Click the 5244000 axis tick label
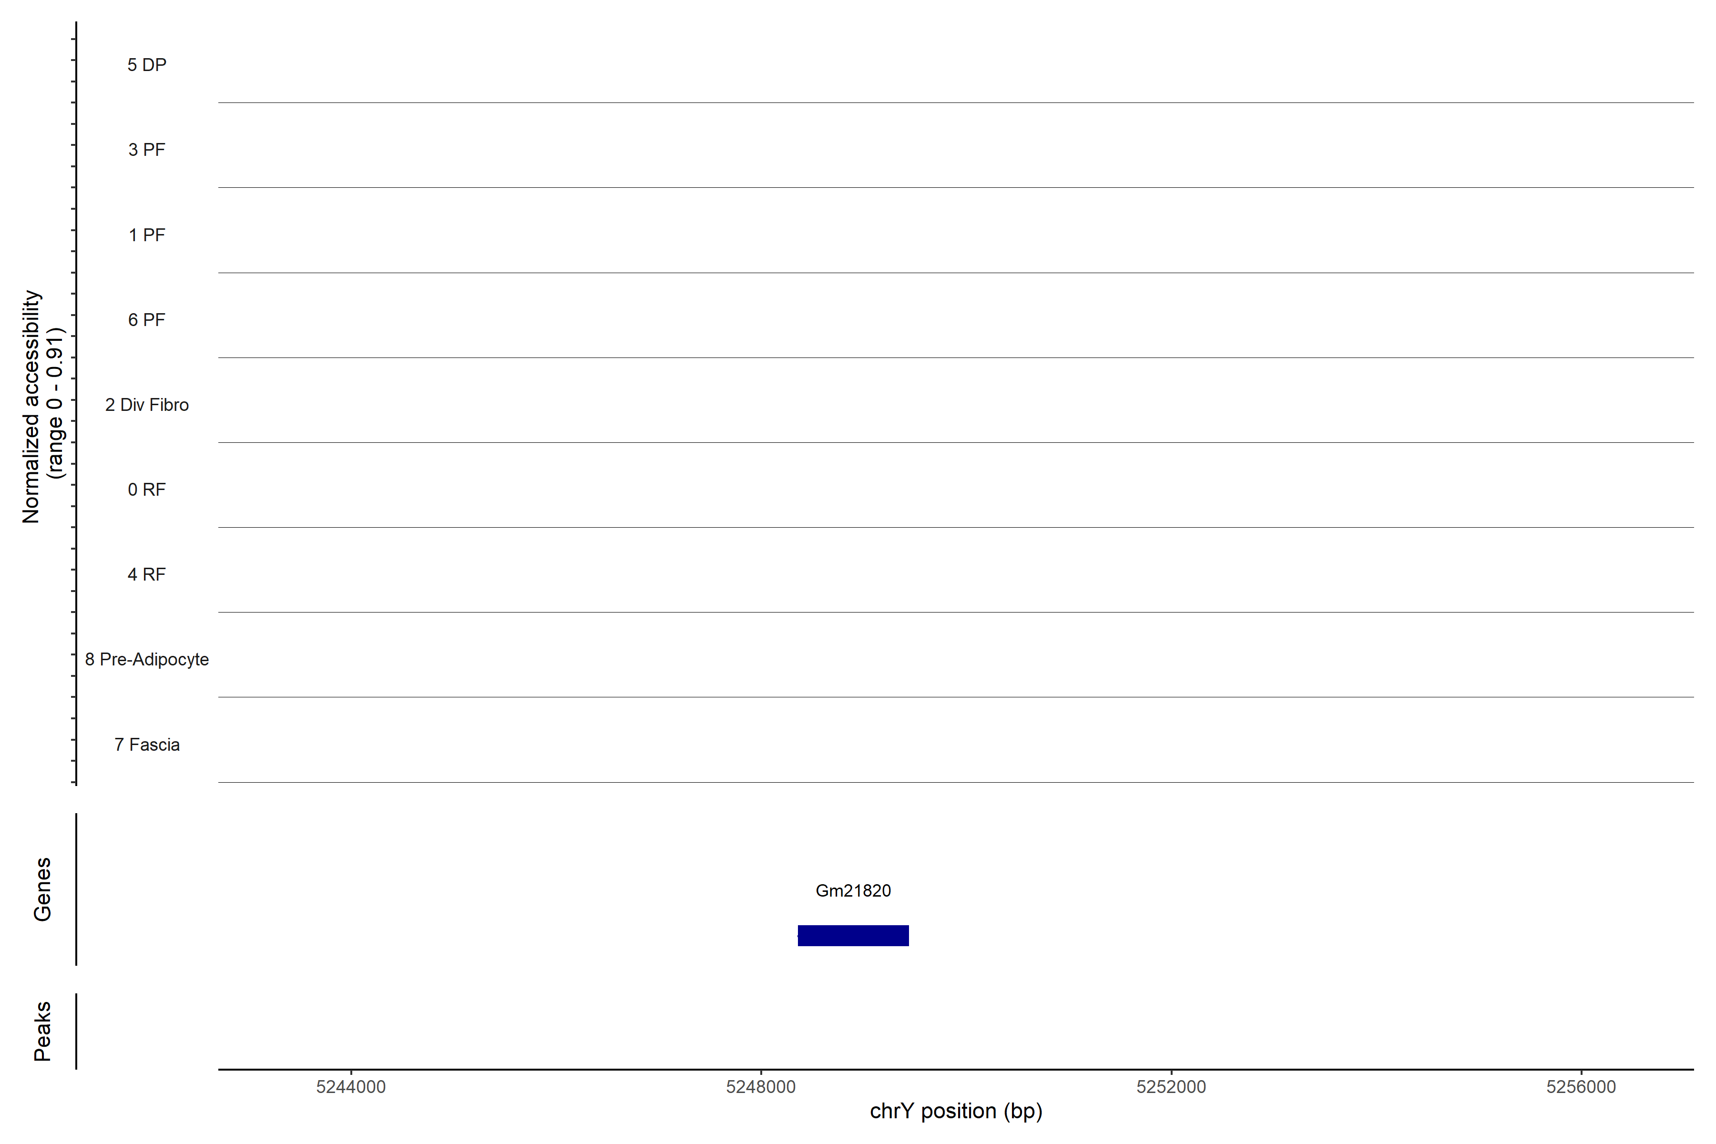The image size is (1716, 1144). pos(350,1086)
